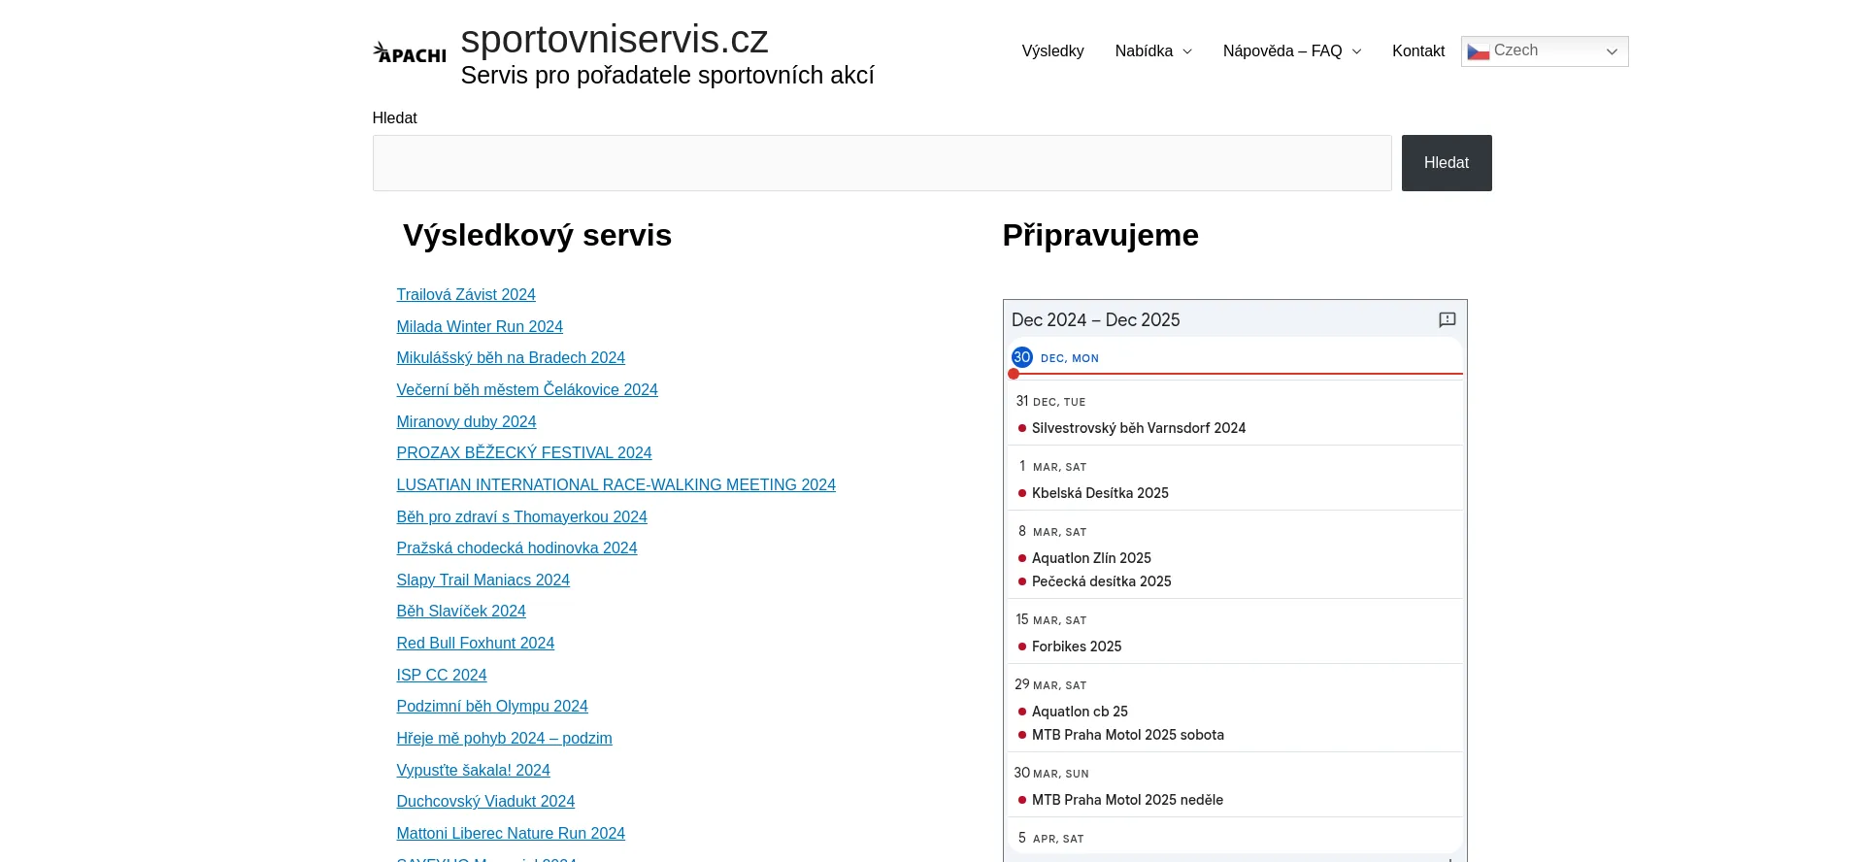Go to the Kontakt page
The width and height of the screenshot is (1864, 862).
[x=1418, y=51]
